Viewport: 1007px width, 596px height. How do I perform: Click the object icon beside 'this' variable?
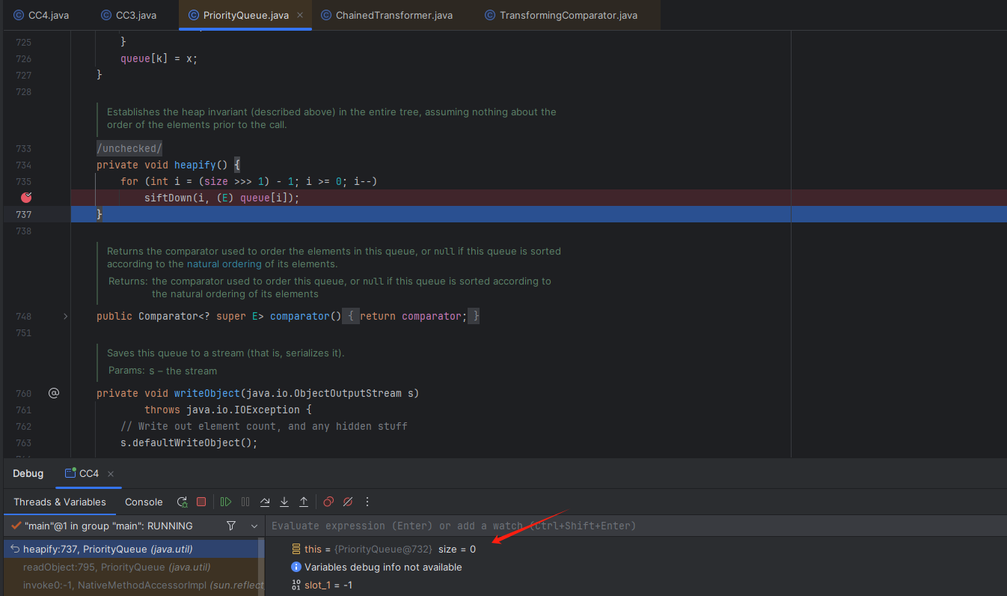click(x=296, y=549)
